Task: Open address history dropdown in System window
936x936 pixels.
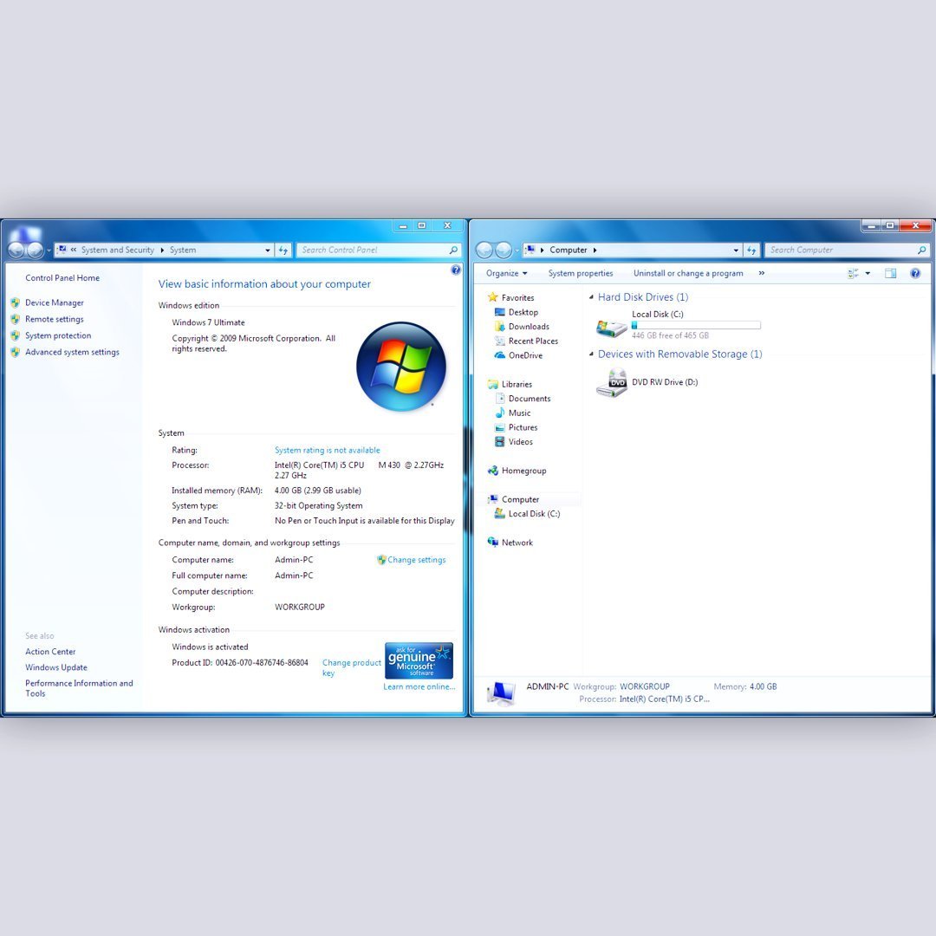Action: point(268,250)
